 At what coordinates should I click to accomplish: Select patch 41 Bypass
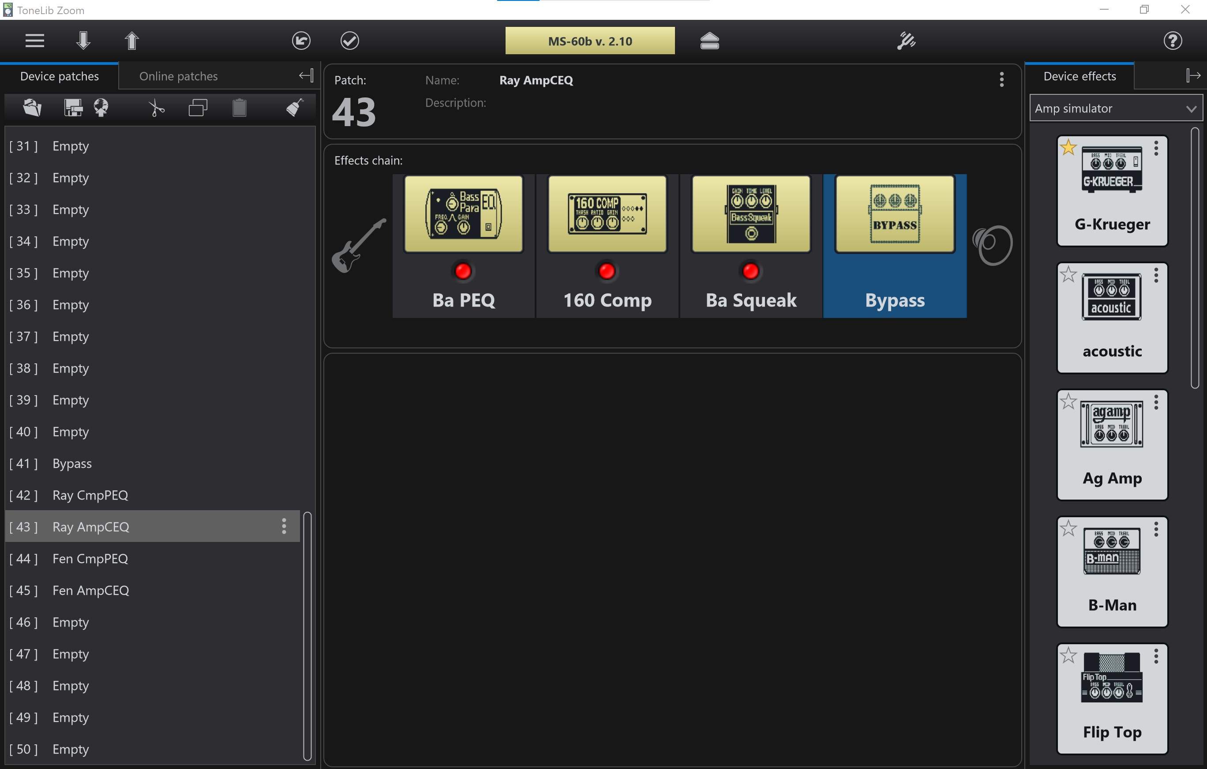tap(152, 463)
